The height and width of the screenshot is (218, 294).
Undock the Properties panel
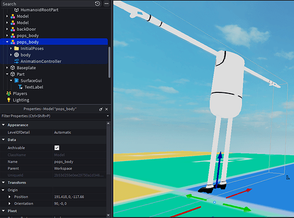tap(101, 109)
